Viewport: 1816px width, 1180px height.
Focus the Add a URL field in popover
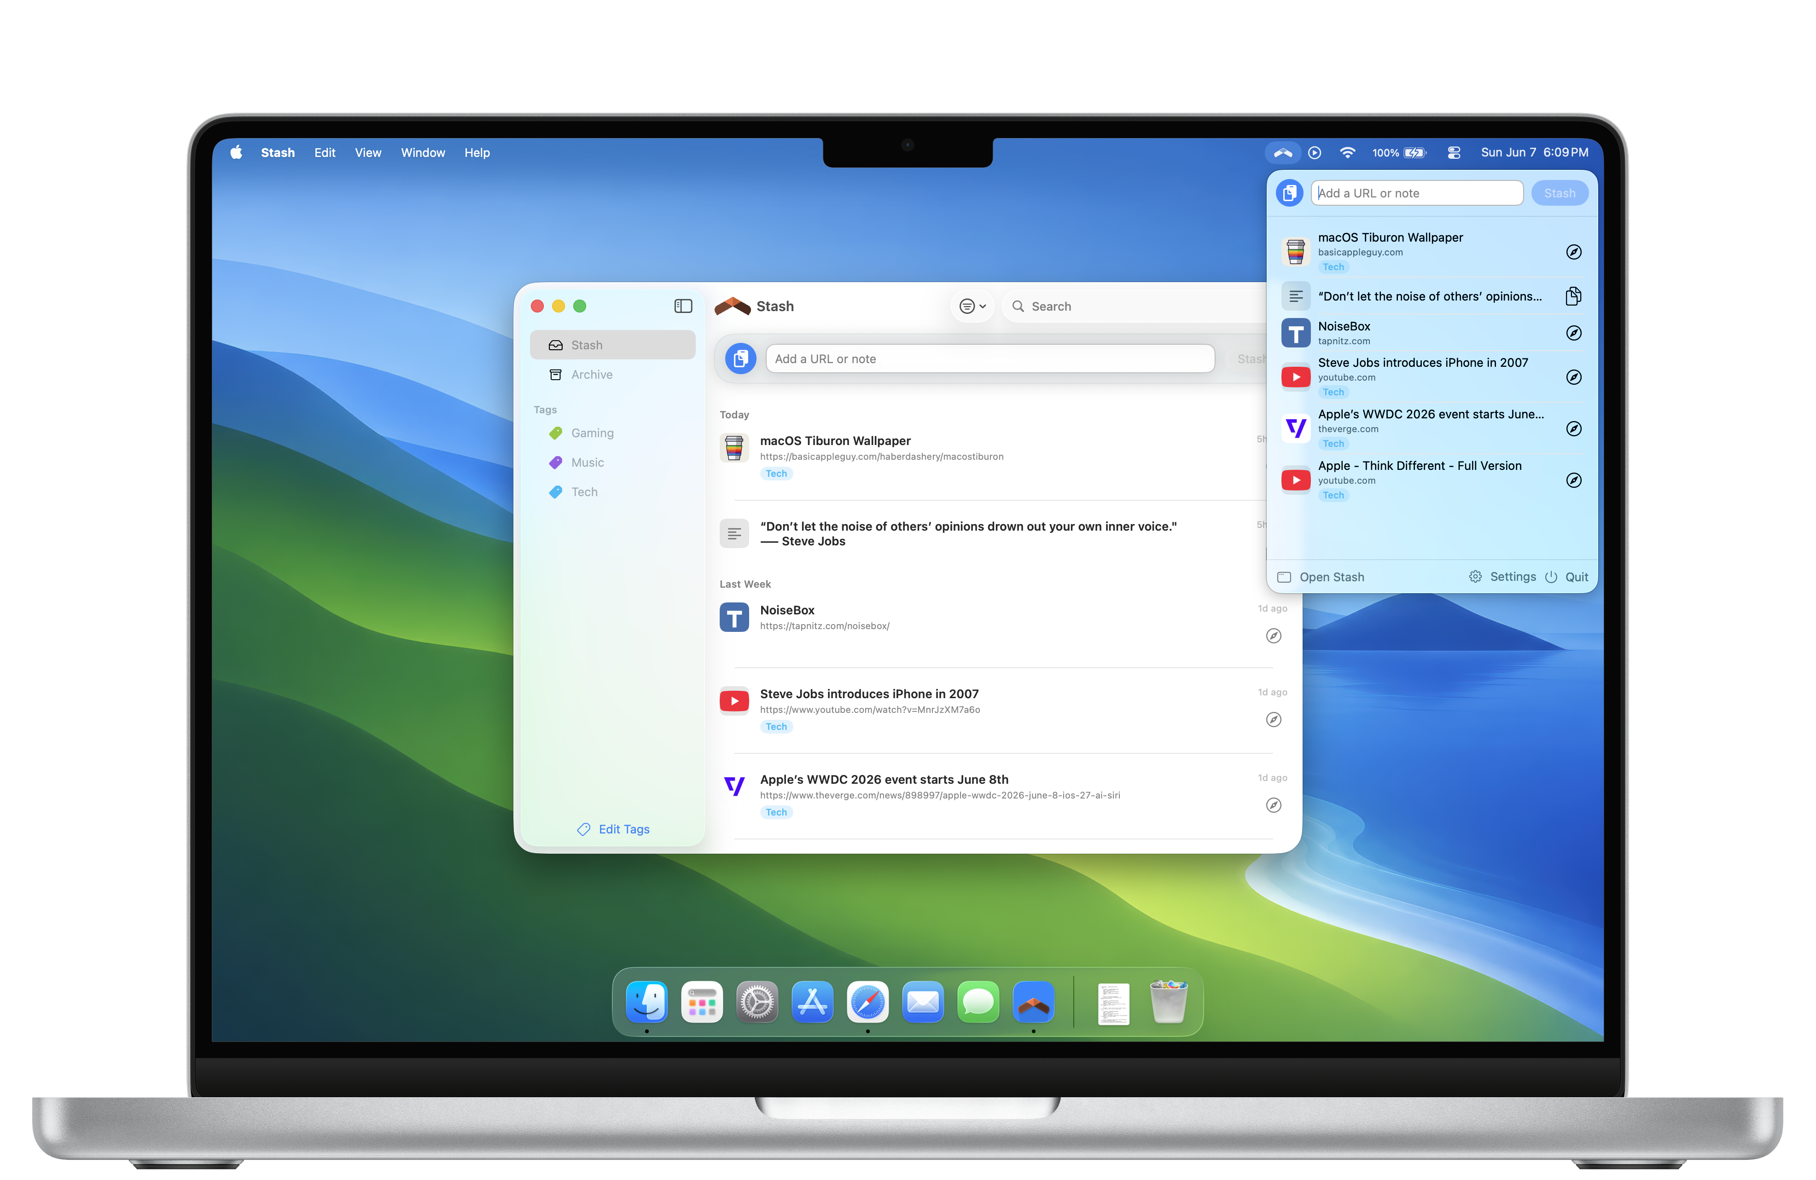(x=1417, y=193)
